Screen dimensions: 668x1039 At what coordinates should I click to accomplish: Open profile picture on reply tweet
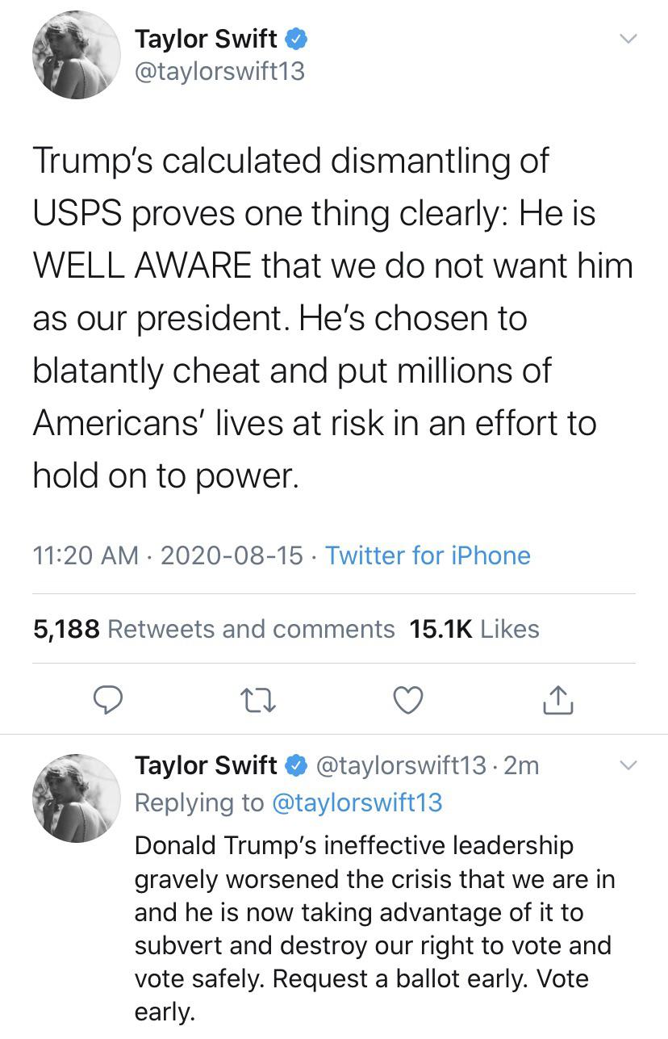tap(76, 798)
